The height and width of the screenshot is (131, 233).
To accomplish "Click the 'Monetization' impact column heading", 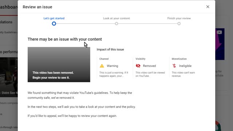I will coord(179,59).
